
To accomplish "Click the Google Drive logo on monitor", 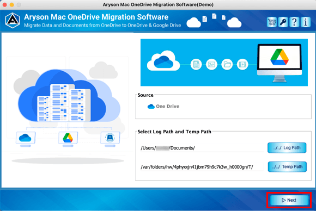I will [x=279, y=57].
